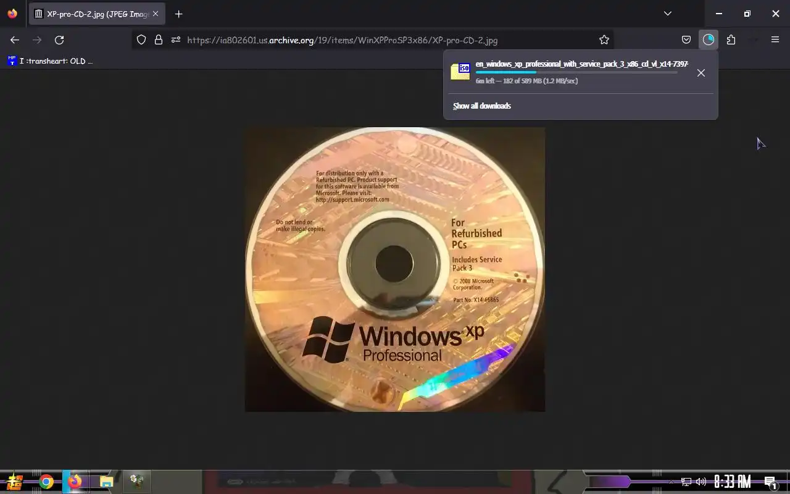Click the Windows XP CD image
The image size is (790, 494).
pos(395,269)
